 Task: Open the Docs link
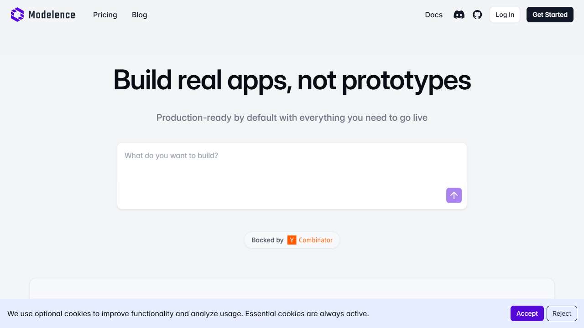pos(433,15)
